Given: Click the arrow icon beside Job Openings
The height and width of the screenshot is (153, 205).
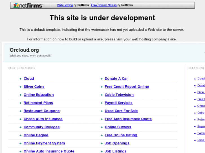Looking at the screenshot, I should click(x=102, y=143).
